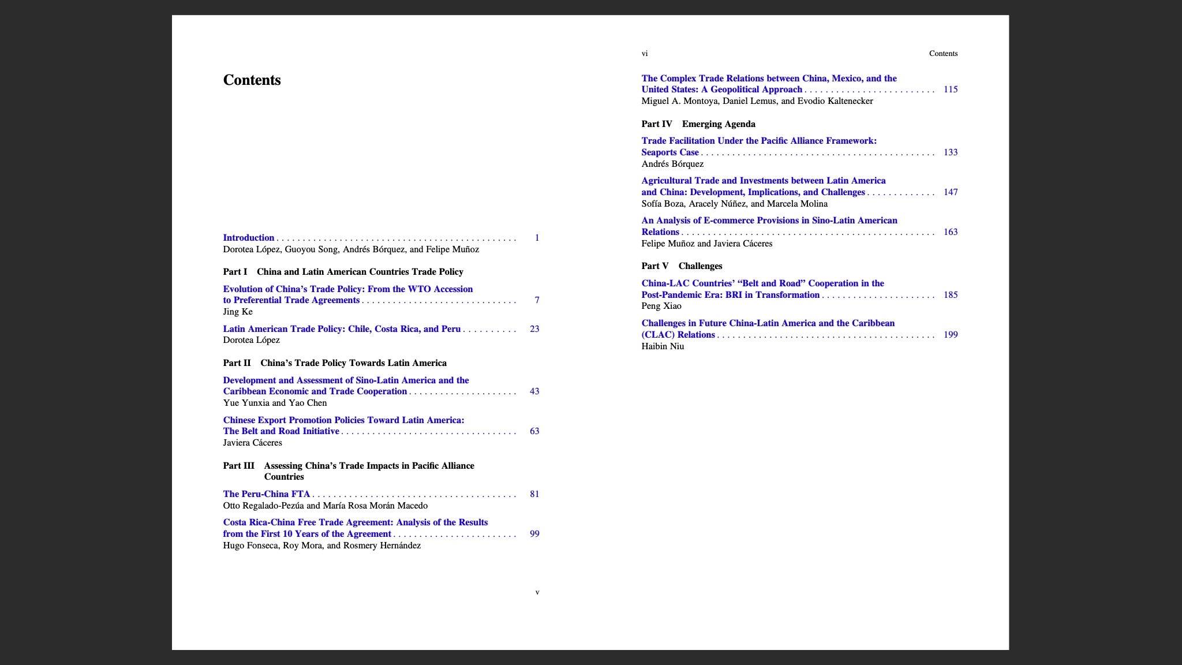This screenshot has width=1182, height=665.
Task: Click page number 199 for Haibin Niu's chapter
Action: coord(949,334)
